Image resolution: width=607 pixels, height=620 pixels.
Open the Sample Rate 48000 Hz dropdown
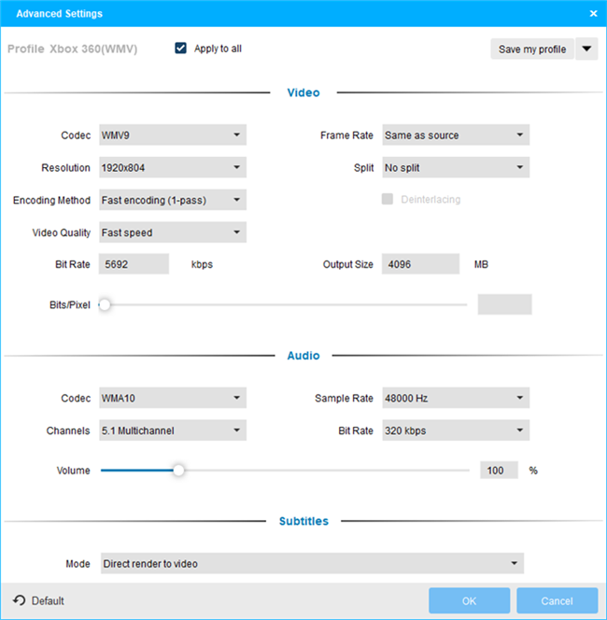455,399
